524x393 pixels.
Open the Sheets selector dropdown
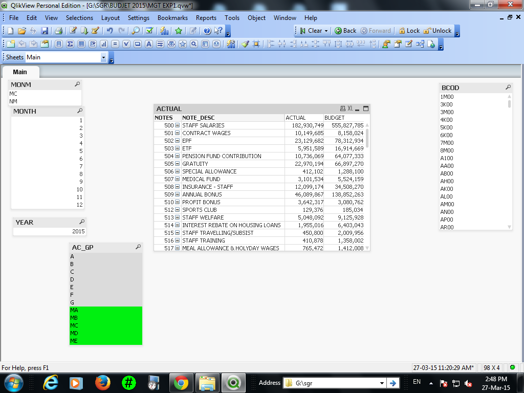coord(103,57)
